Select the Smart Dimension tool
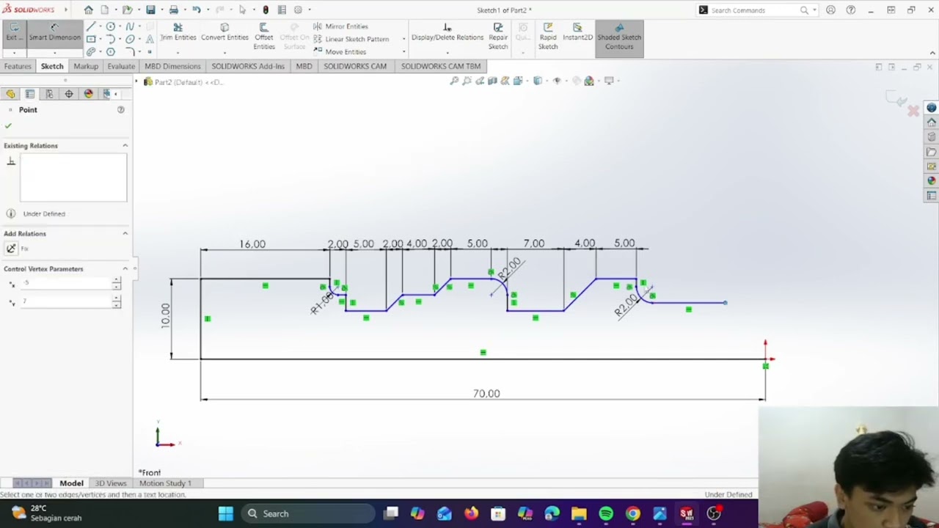939x528 pixels. (54, 33)
